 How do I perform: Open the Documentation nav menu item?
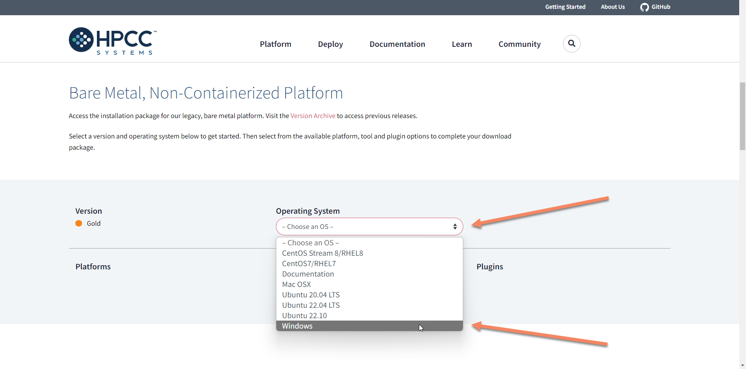click(x=397, y=44)
